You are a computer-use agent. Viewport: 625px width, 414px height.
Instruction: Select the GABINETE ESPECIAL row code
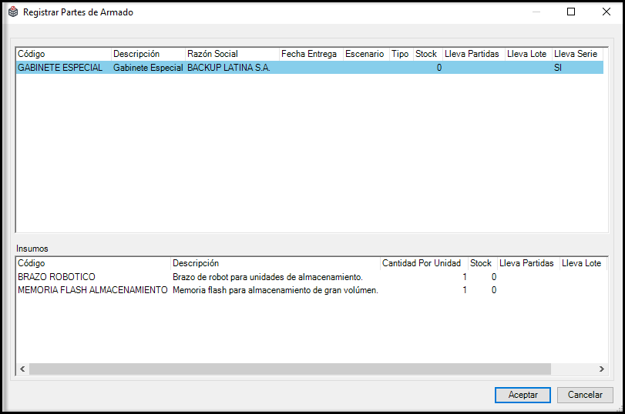pos(60,68)
